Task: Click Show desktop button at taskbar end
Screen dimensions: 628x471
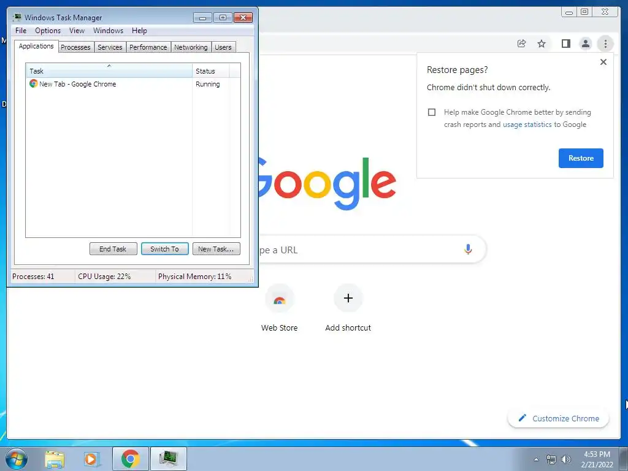Action: [624, 459]
